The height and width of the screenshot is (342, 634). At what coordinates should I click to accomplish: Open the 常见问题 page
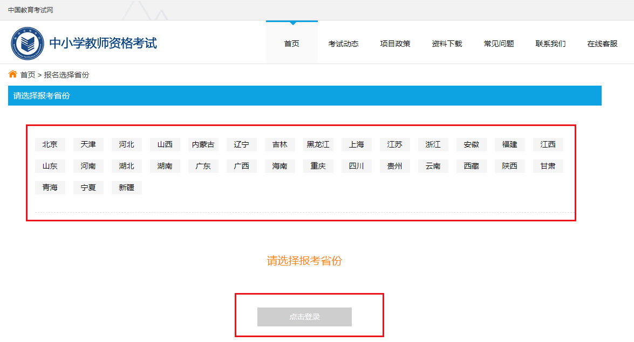[x=499, y=44]
